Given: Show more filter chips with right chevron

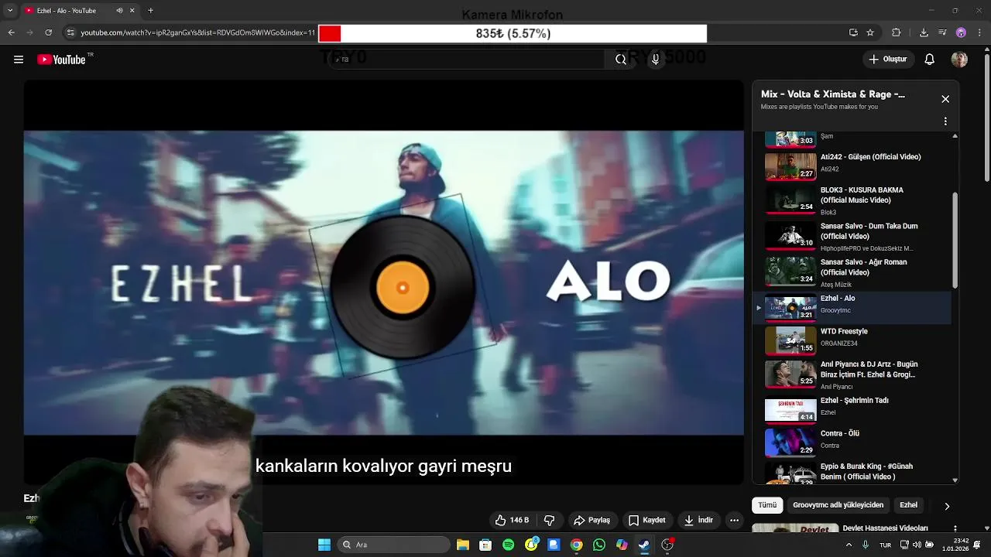Looking at the screenshot, I should pyautogui.click(x=947, y=506).
